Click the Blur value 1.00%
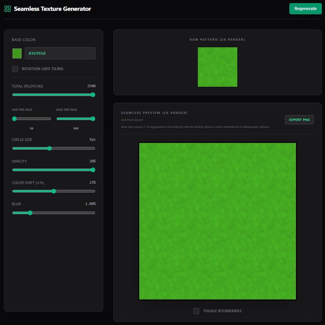 (90, 204)
